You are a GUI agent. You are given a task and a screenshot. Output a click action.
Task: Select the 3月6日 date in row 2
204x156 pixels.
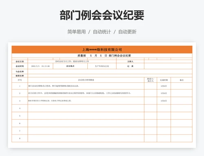(164, 93)
